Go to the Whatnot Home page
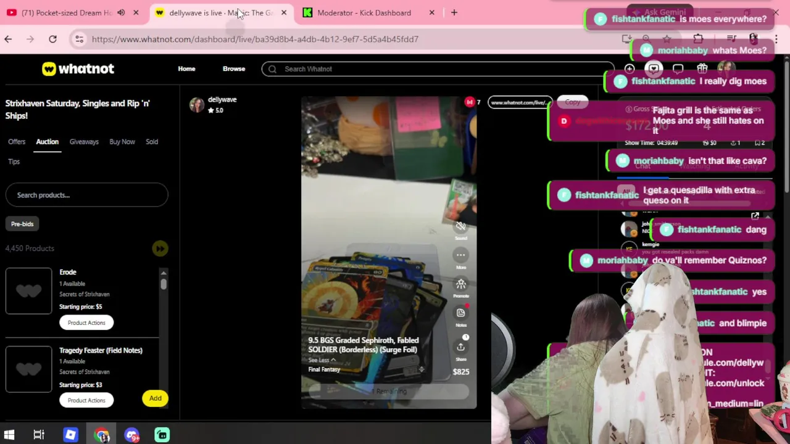This screenshot has width=790, height=444. coord(186,68)
